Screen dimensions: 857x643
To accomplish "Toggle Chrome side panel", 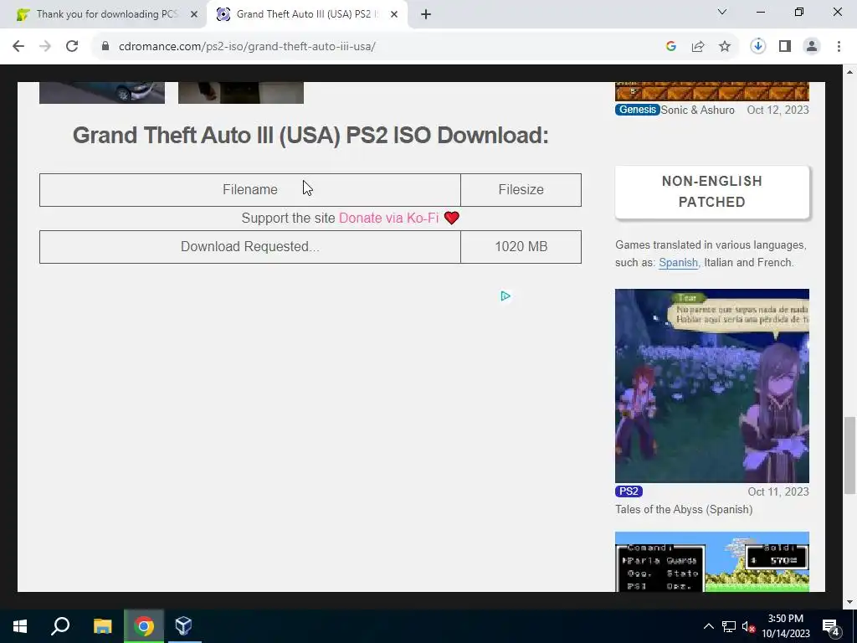I will [x=785, y=47].
